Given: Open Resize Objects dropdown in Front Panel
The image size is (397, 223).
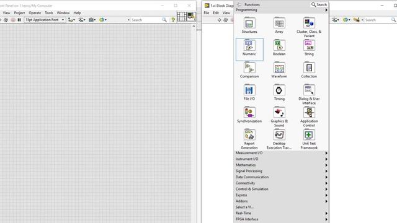Looking at the screenshot, I should click(x=92, y=20).
